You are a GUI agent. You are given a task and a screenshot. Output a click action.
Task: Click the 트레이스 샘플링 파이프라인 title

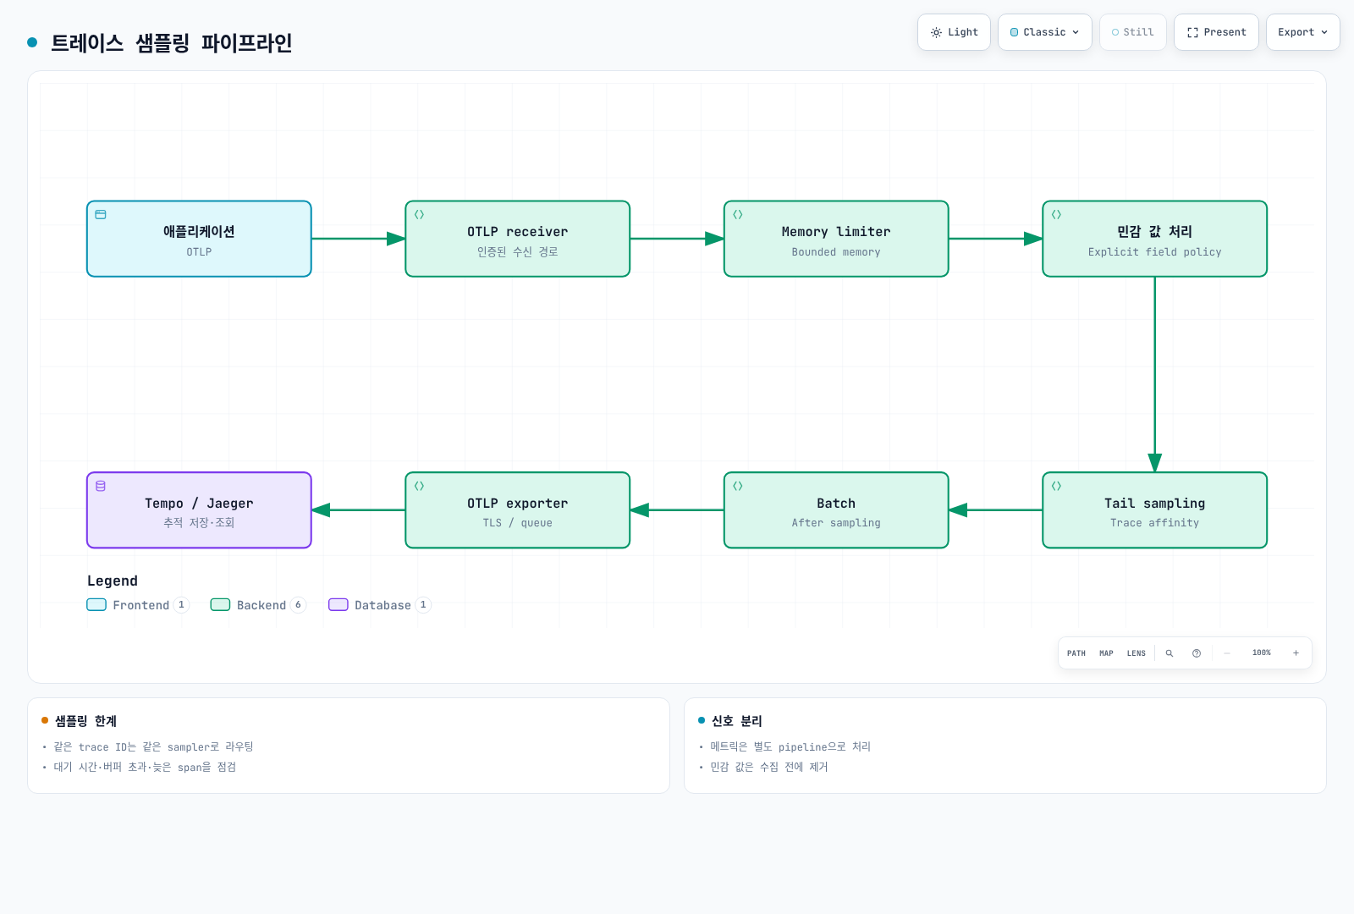click(172, 42)
